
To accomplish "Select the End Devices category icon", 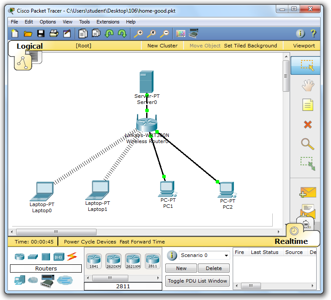I will pyautogui.click(x=20, y=280).
